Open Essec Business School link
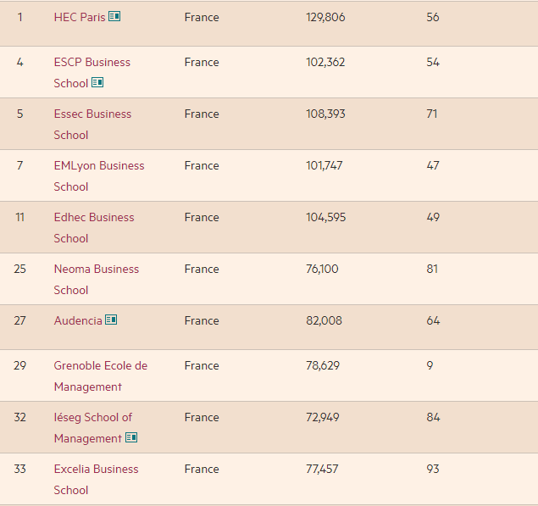The width and height of the screenshot is (538, 506). pyautogui.click(x=92, y=125)
